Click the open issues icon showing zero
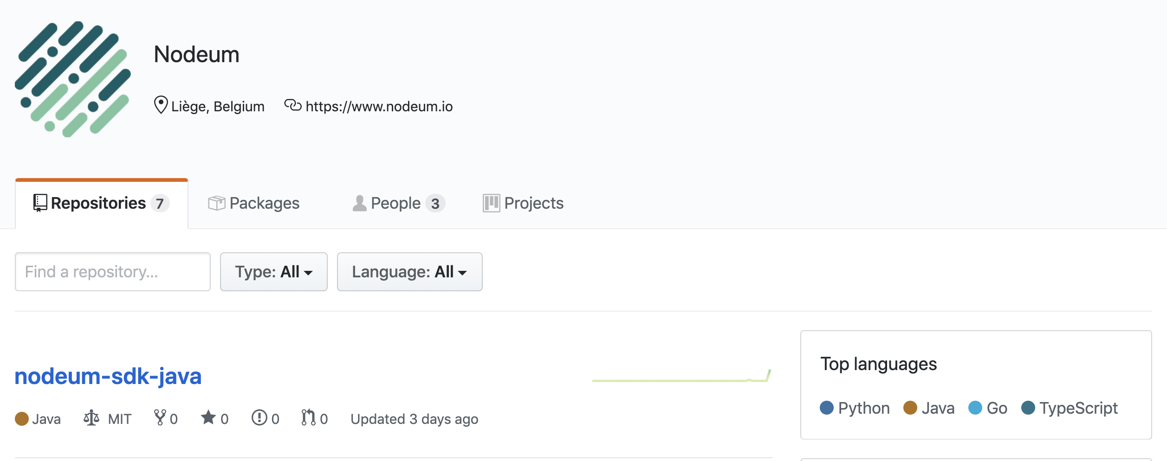This screenshot has width=1167, height=461. click(259, 418)
